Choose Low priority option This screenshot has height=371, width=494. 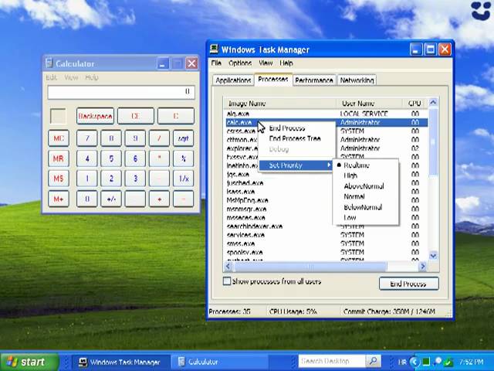pyautogui.click(x=350, y=218)
